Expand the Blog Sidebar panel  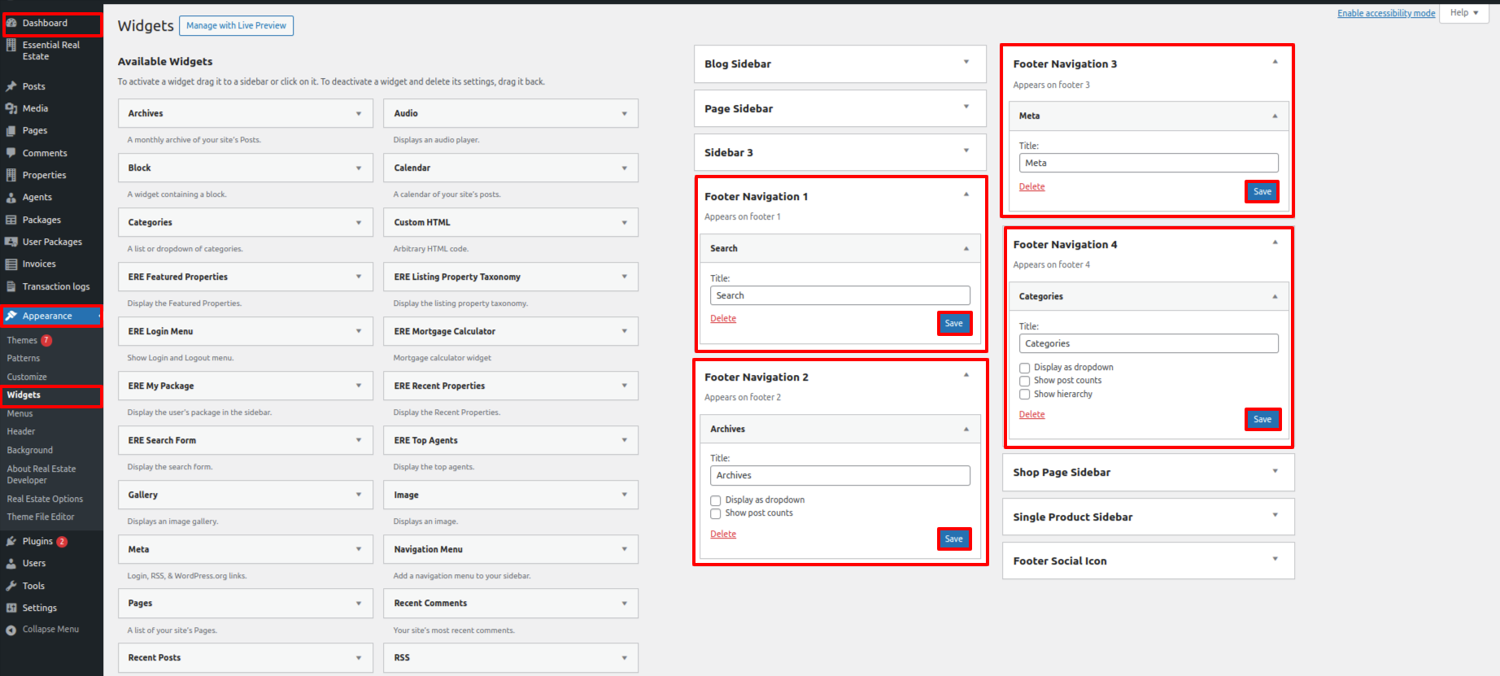tap(966, 63)
